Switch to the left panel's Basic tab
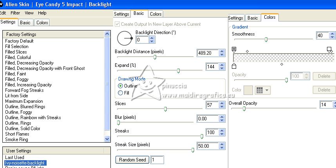The width and height of the screenshot is (336, 168). 25,22
